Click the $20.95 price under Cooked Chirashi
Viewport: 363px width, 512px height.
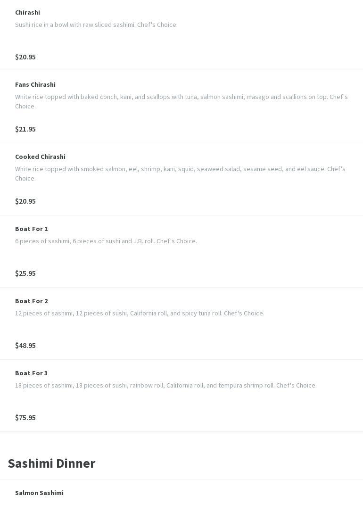point(25,201)
